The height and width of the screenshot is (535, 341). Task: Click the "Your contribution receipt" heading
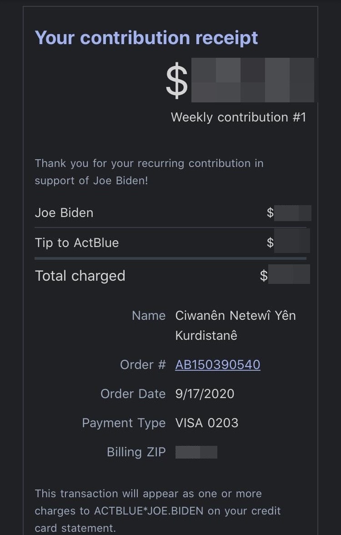(146, 38)
